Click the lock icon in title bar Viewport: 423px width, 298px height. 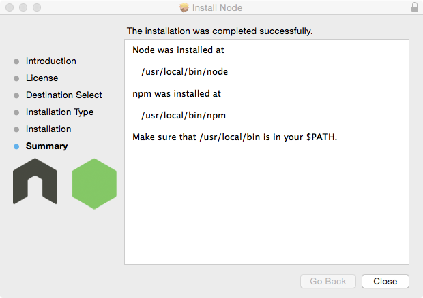(x=414, y=7)
